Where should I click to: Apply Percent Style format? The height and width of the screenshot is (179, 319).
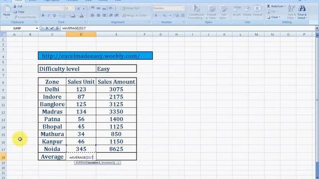[164, 15]
